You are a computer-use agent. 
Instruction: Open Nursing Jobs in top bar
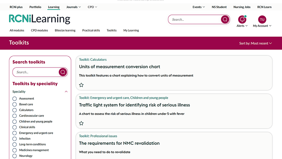tap(242, 7)
